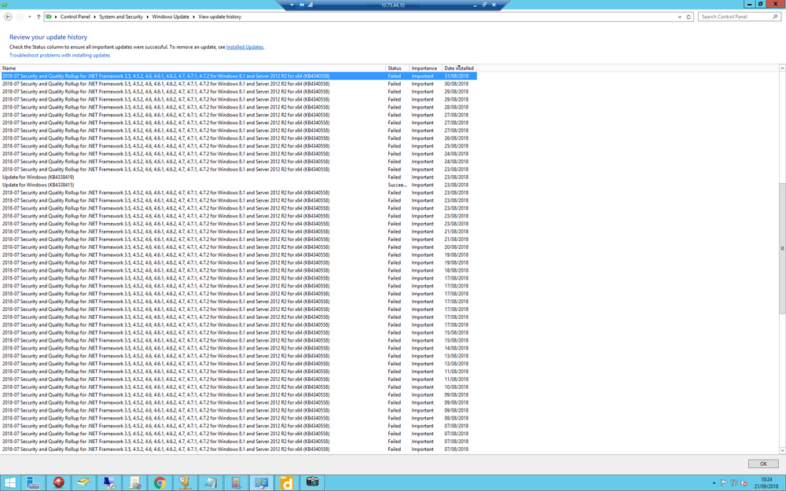Open the computer monitor taskbar shortcut

(x=109, y=482)
